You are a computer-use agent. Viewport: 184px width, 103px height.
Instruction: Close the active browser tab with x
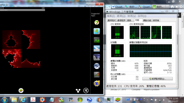109,7
